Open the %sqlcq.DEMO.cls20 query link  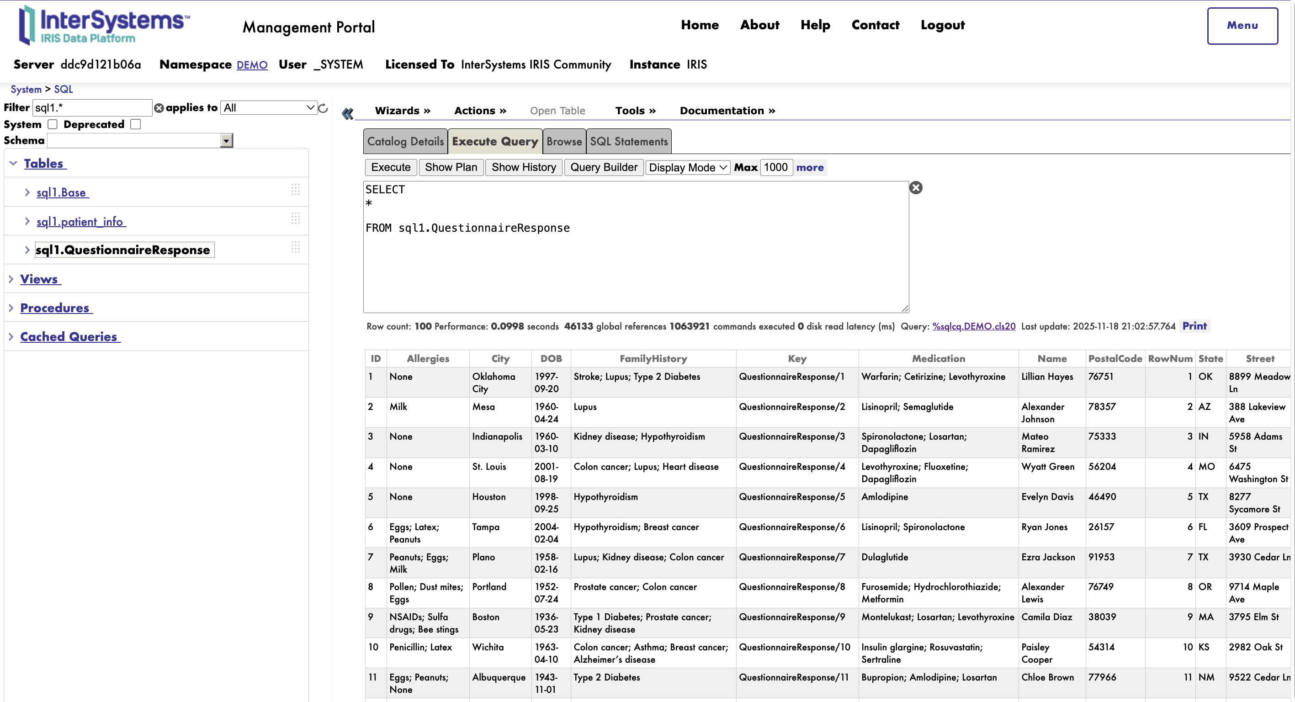(973, 326)
